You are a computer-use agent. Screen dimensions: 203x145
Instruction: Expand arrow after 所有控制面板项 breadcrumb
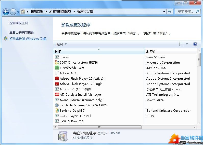tap(74, 12)
